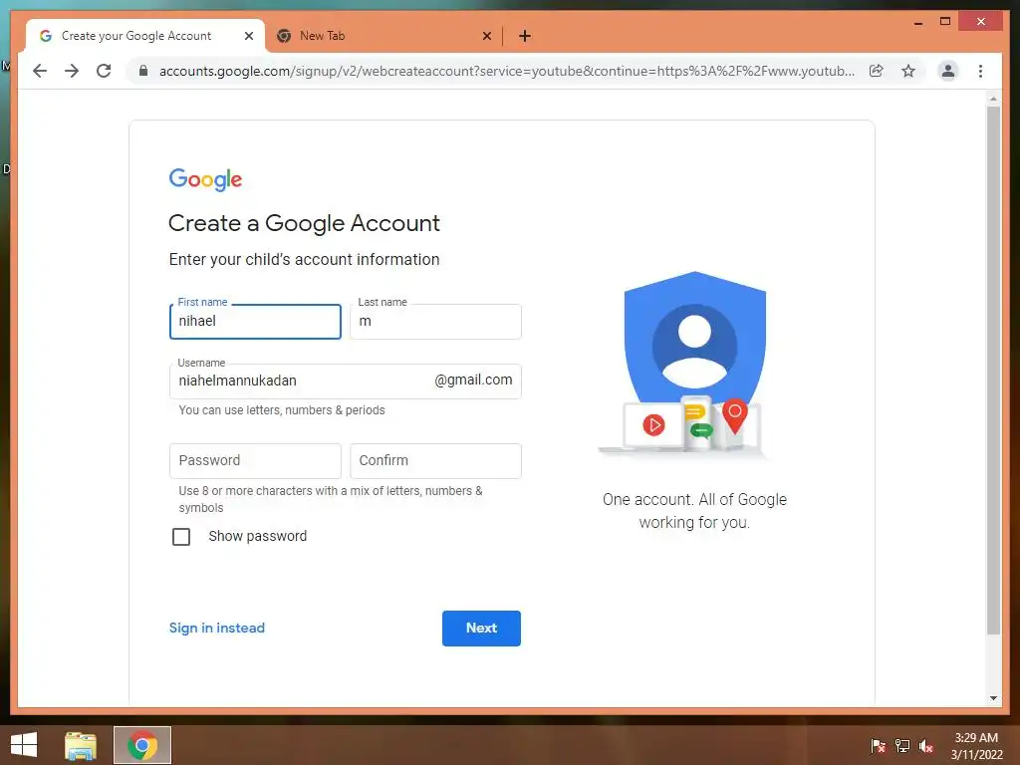Open the Chrome profile avatar menu
1020x765 pixels.
click(948, 71)
